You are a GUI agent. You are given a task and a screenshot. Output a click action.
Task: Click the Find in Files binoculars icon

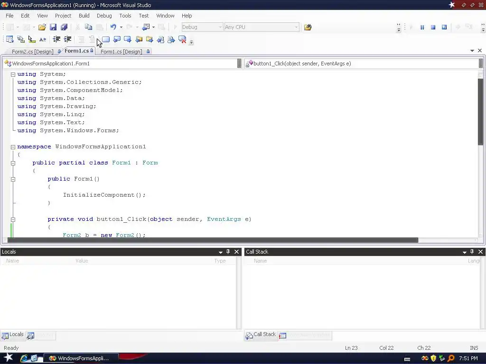click(308, 27)
